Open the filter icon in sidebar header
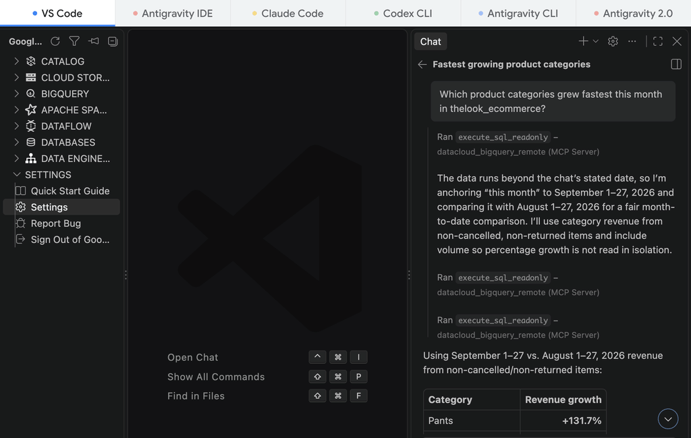Viewport: 691px width, 438px height. click(x=74, y=41)
